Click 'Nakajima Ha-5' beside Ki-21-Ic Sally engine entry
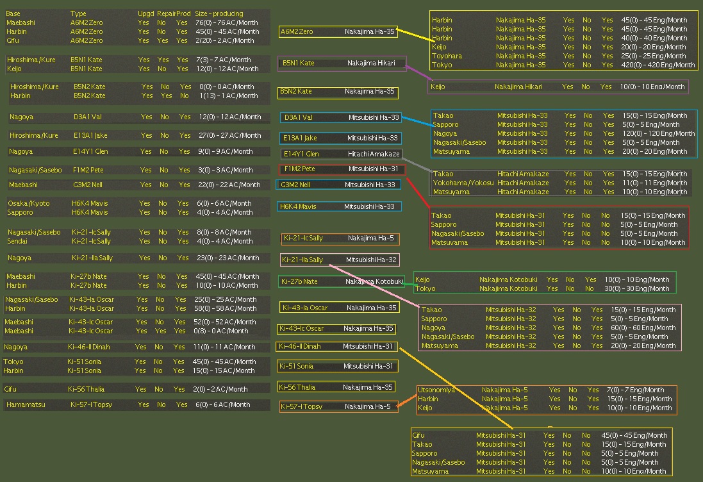The height and width of the screenshot is (482, 703). (371, 238)
